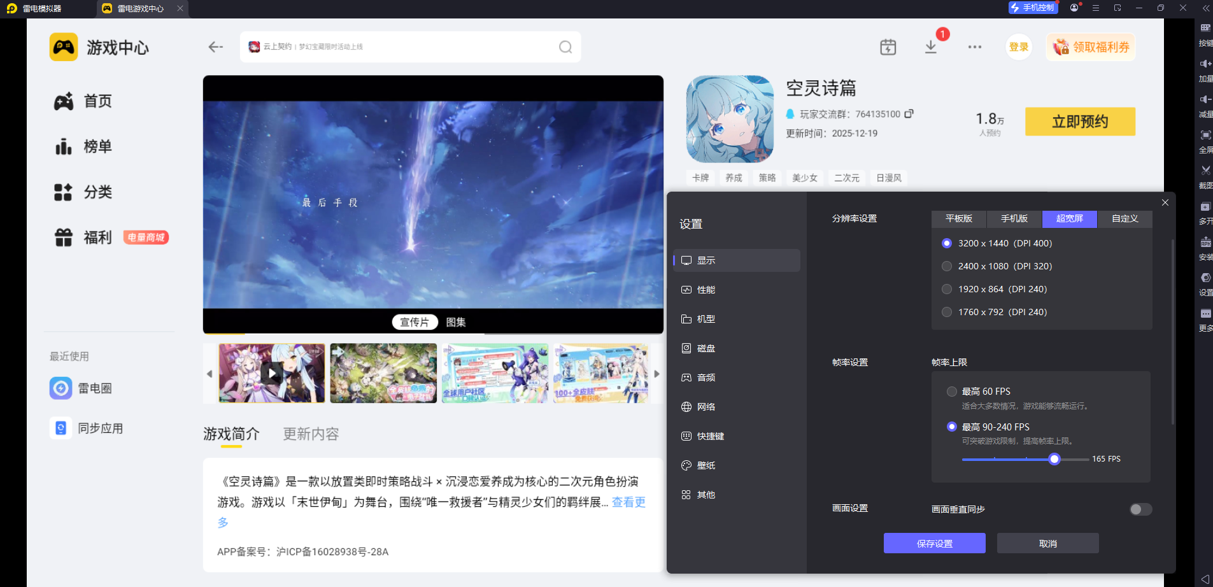Switch to 超宽屏 resolution tab

[x=1070, y=219]
